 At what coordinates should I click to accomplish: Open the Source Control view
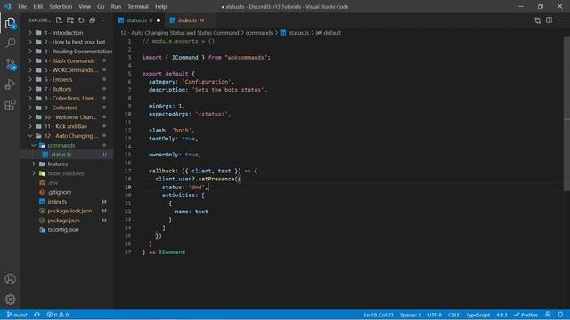tap(10, 64)
